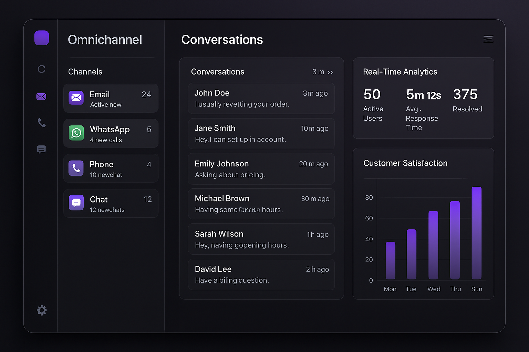The image size is (529, 352).
Task: Open the hamburger menu at the top right
Action: pyautogui.click(x=488, y=39)
